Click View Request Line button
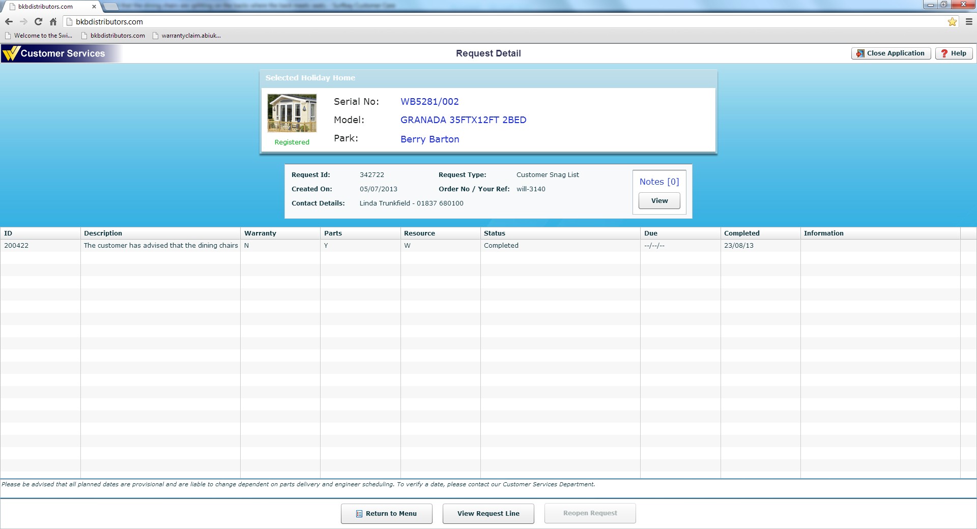This screenshot has height=529, width=977. pos(488,514)
